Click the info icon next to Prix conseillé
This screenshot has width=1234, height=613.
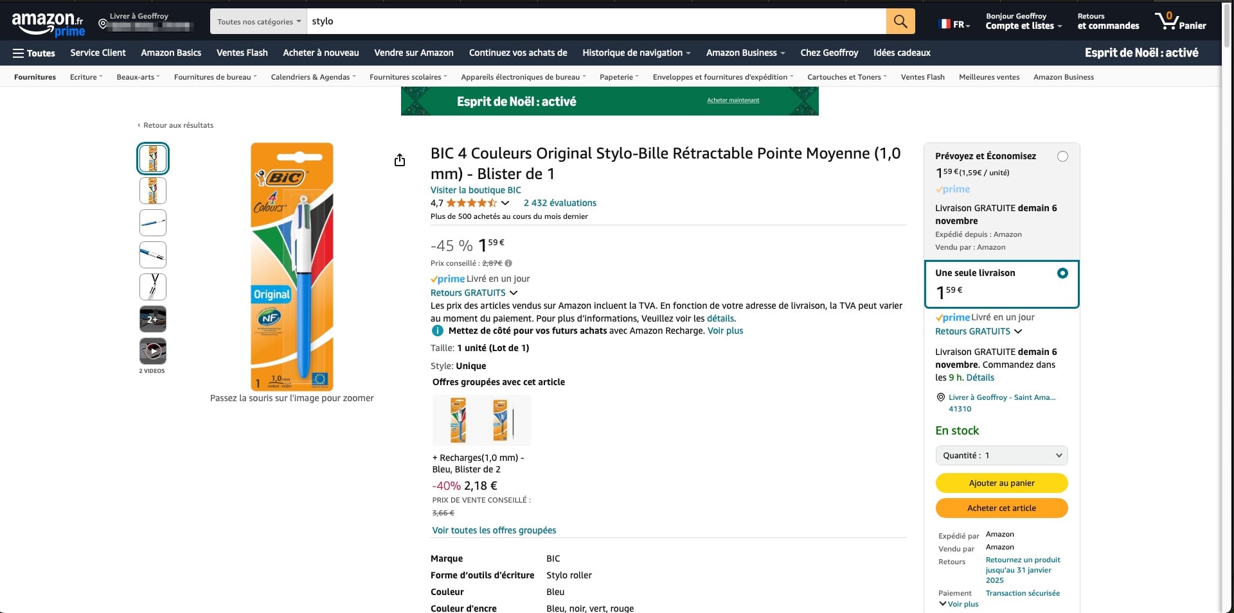pyautogui.click(x=508, y=263)
